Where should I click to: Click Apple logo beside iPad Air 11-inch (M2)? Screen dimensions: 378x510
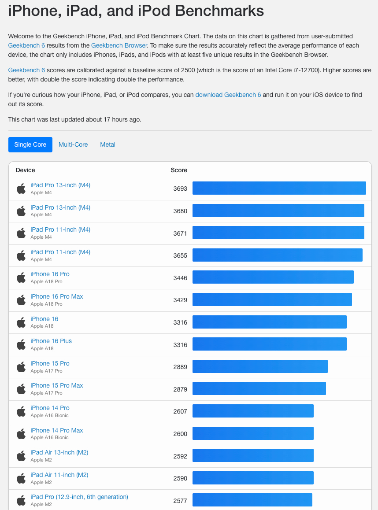(x=21, y=478)
